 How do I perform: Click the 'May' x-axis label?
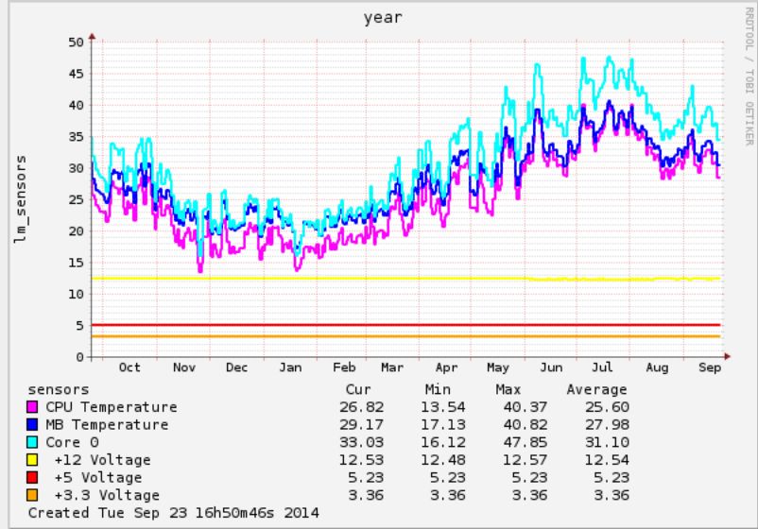[498, 367]
